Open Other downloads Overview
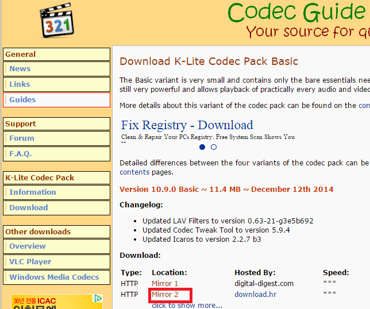The image size is (370, 309). (x=57, y=246)
